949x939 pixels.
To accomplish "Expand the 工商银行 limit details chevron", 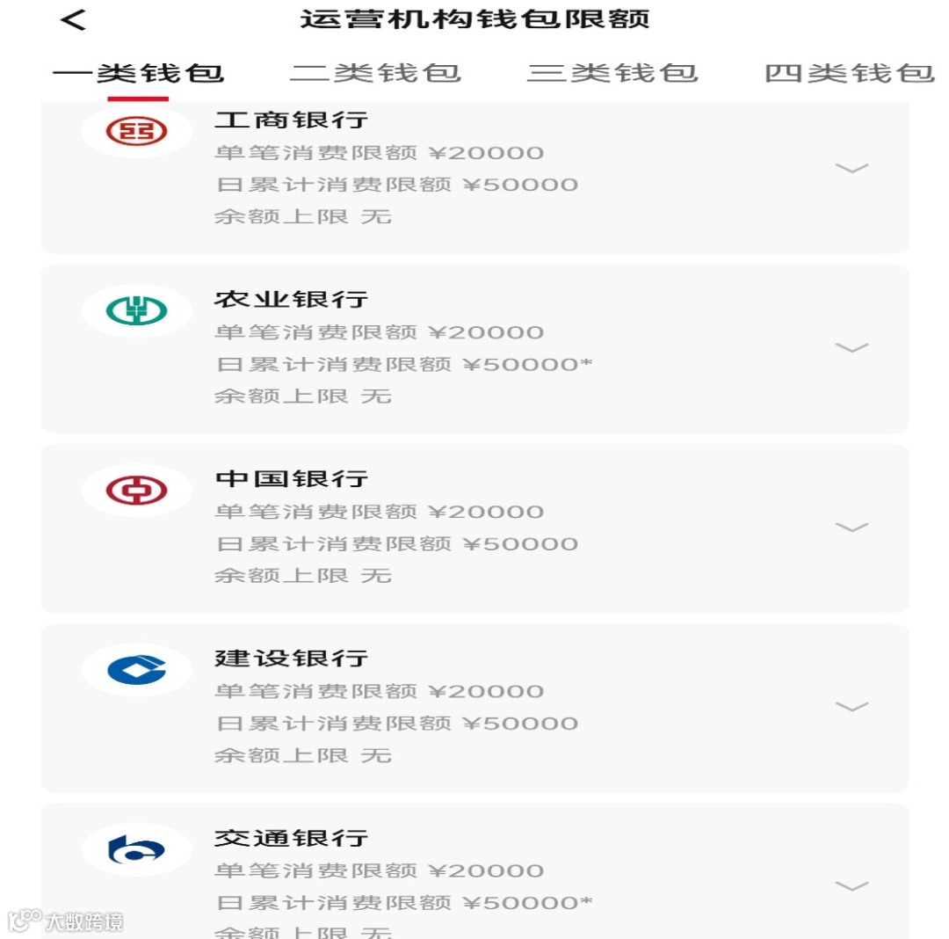I will (851, 168).
